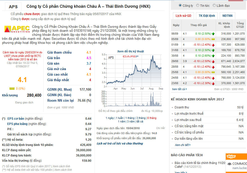Switch to the Lịch sử GD tab
The width and height of the screenshot is (247, 173).
[183, 16]
